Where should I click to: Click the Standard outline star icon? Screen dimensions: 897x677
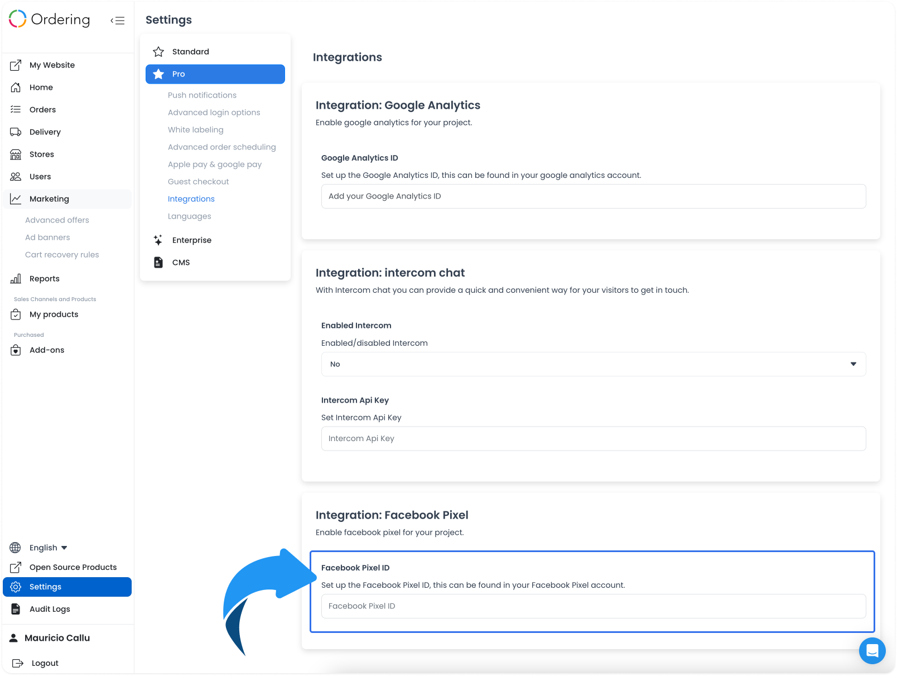pyautogui.click(x=158, y=52)
